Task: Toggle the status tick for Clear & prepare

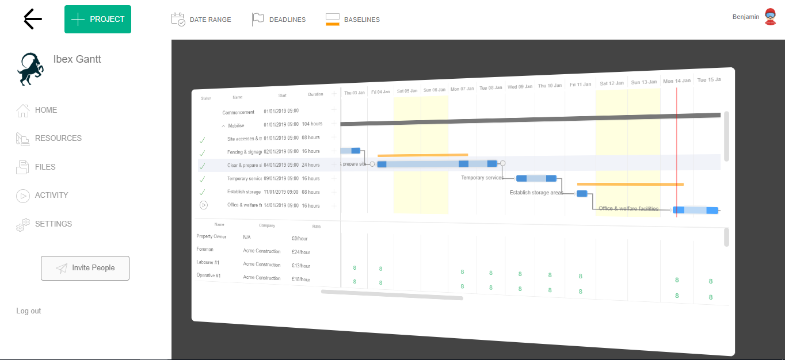Action: point(202,166)
